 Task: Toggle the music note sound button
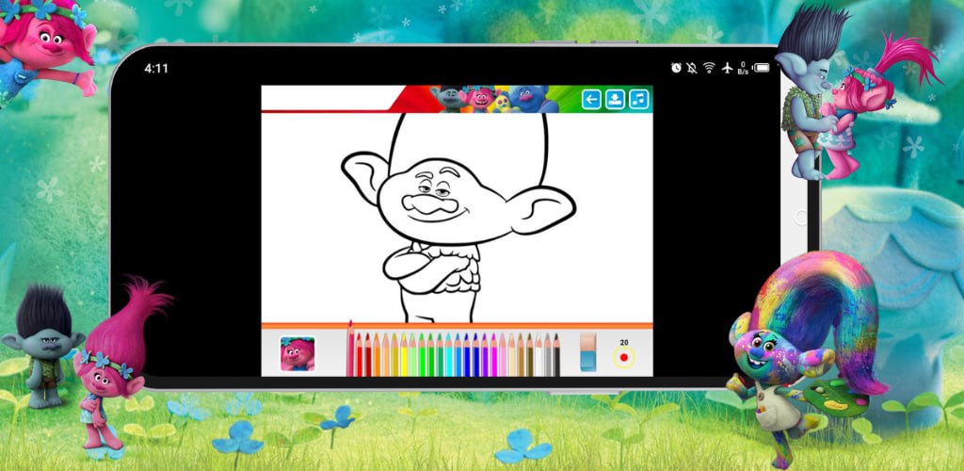(x=639, y=99)
